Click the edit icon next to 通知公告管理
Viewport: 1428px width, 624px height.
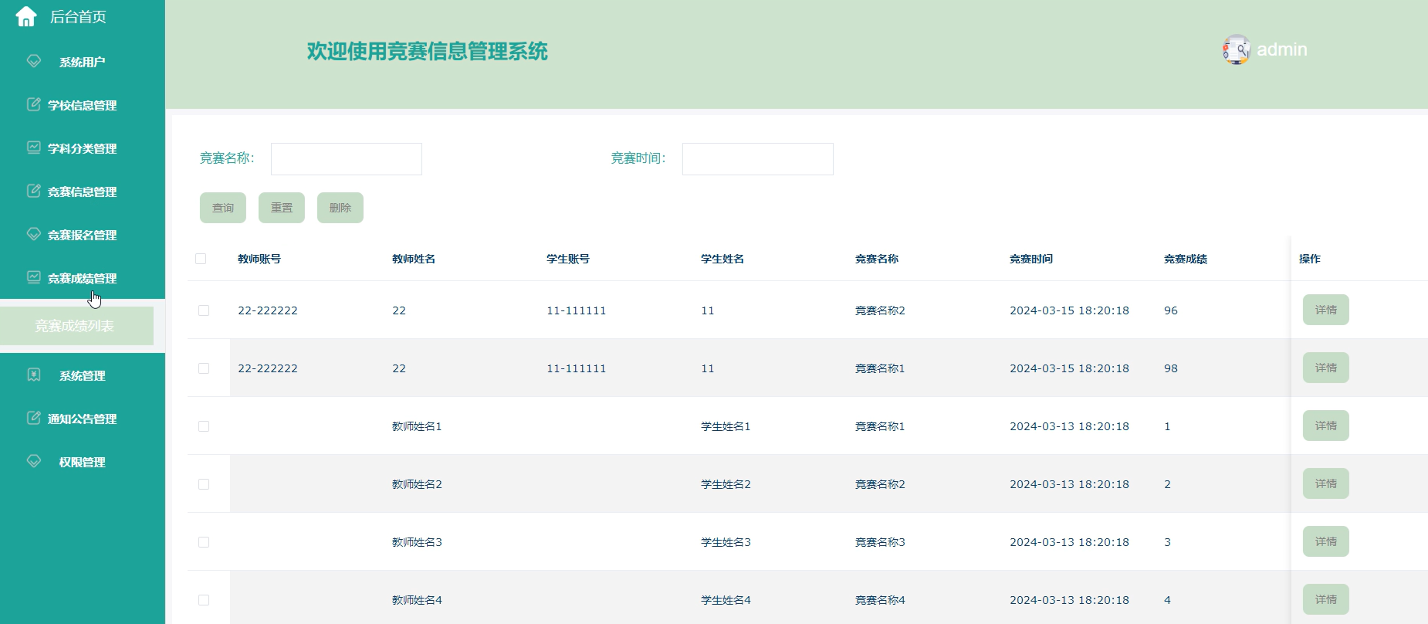(x=34, y=418)
